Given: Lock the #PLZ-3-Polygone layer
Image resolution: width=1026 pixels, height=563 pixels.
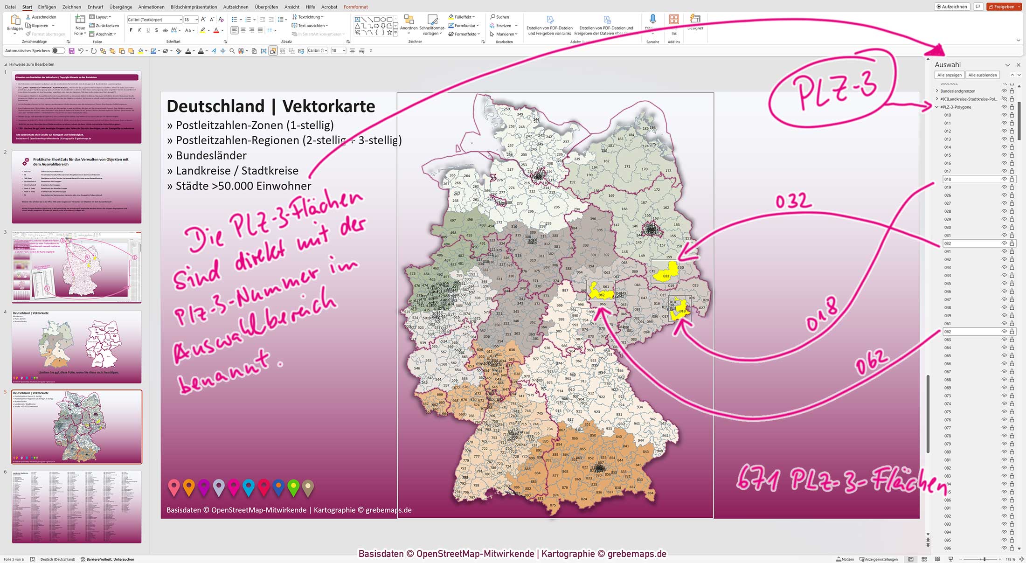Looking at the screenshot, I should tap(1011, 107).
